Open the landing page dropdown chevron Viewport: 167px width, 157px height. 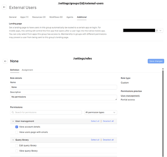point(160,30)
